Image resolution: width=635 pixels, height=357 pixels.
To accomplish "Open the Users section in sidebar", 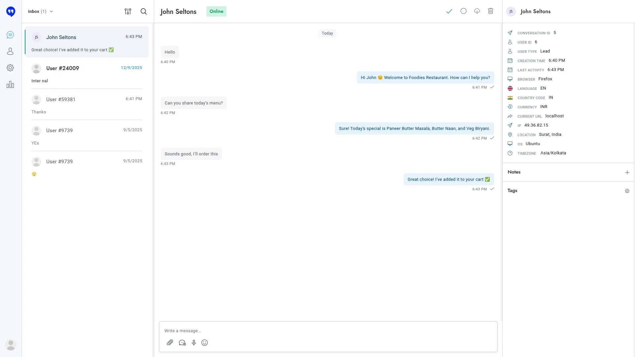I will pos(10,51).
